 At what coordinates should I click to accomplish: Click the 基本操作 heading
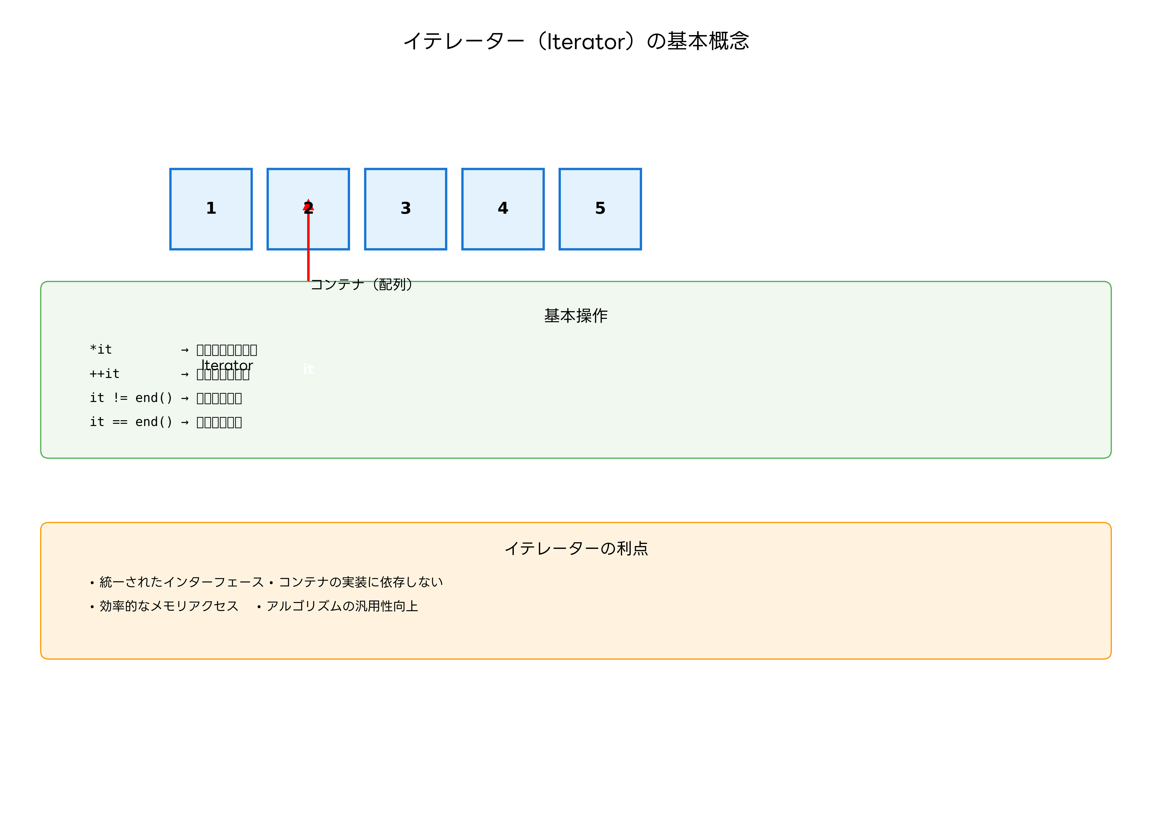(x=576, y=316)
